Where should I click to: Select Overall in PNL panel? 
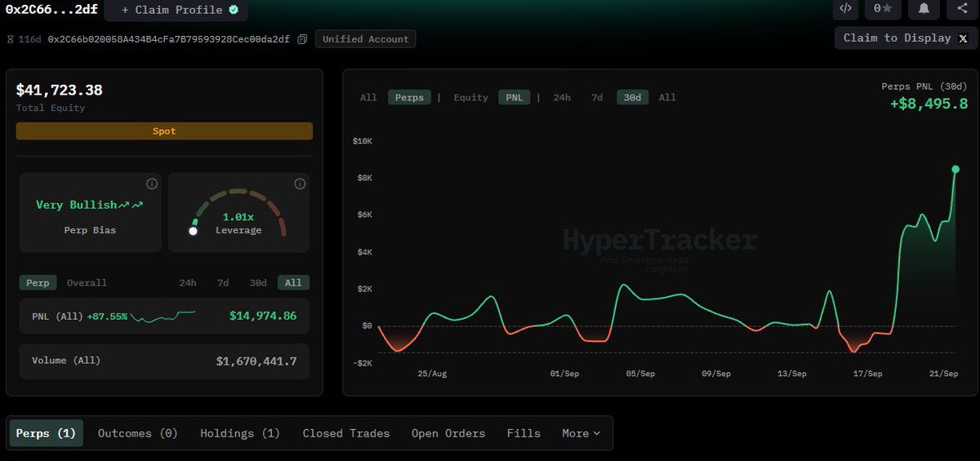[x=87, y=283]
